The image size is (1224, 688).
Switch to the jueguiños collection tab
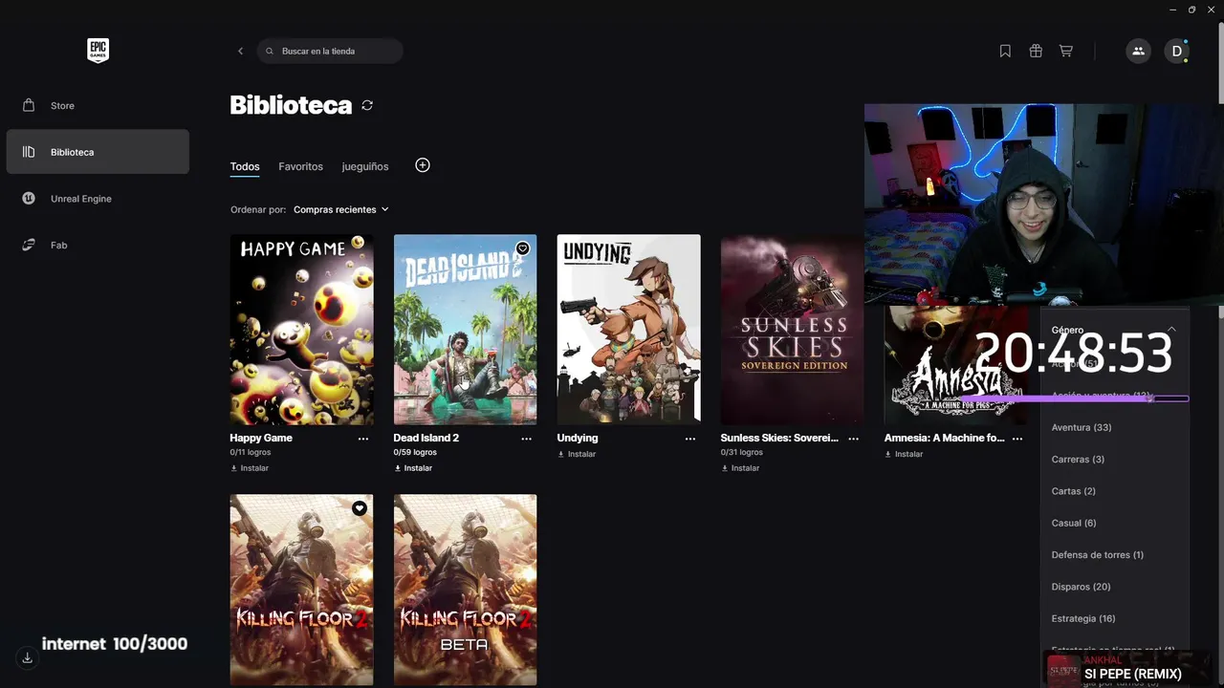365,166
